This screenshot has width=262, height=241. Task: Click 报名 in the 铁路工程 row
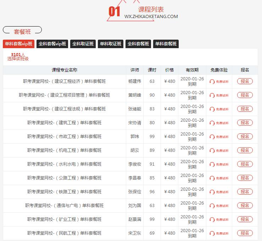245,192
